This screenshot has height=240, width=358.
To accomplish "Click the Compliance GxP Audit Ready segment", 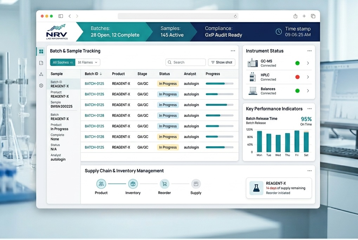I will 223,32.
